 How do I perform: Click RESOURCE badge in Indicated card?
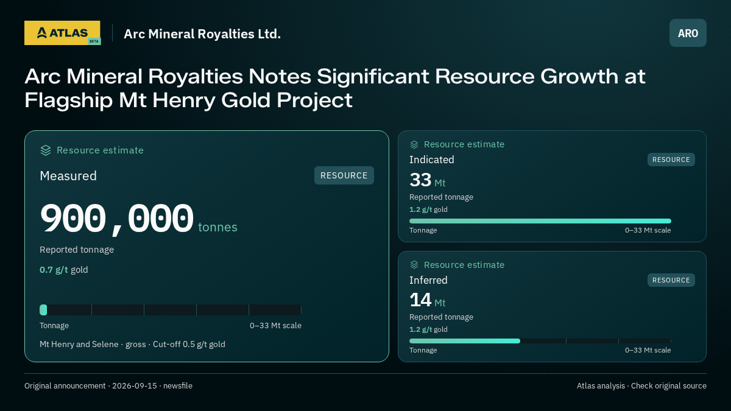tap(671, 160)
